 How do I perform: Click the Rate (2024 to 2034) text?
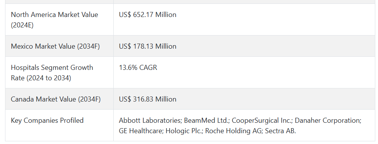(41, 78)
